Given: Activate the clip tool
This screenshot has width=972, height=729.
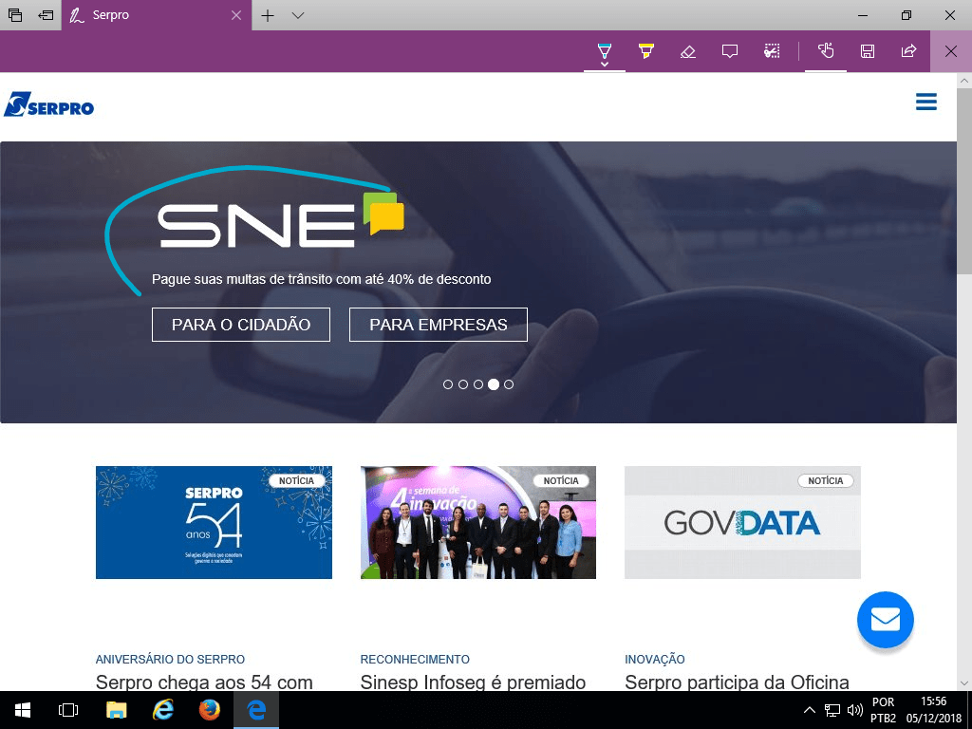Looking at the screenshot, I should point(772,51).
